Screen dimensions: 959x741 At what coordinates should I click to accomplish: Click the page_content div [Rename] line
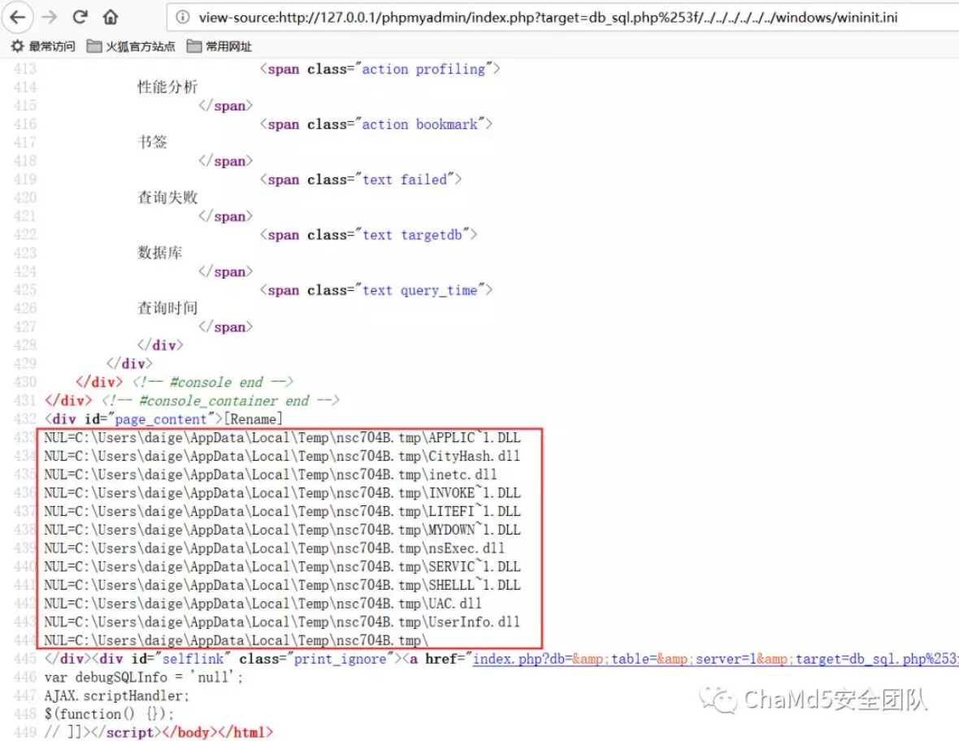(163, 418)
